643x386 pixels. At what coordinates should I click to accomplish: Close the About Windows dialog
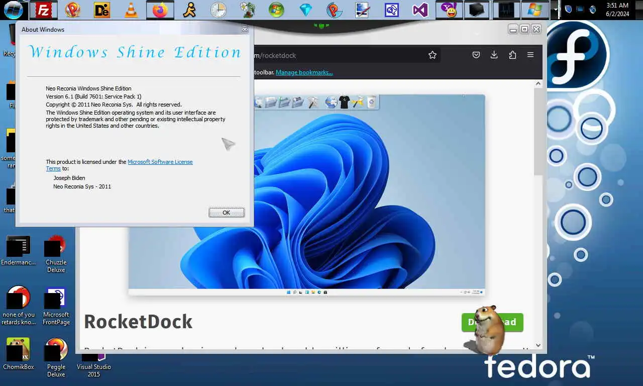coord(245,30)
